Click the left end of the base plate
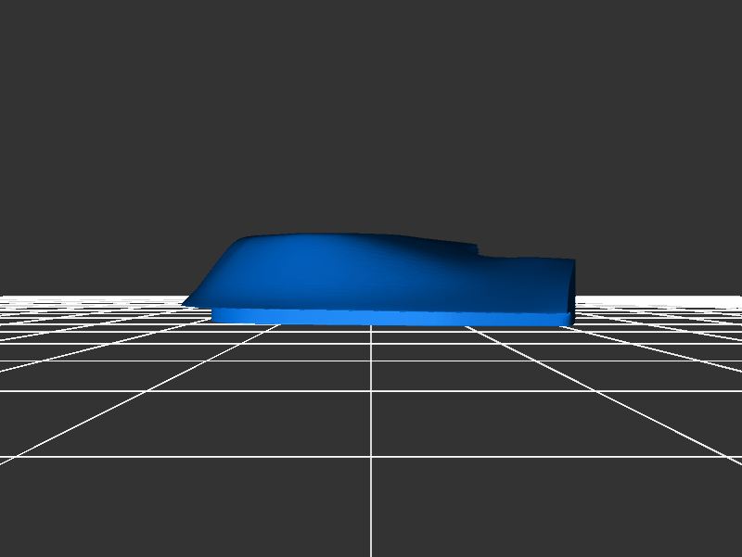This screenshot has width=742, height=557. click(217, 316)
